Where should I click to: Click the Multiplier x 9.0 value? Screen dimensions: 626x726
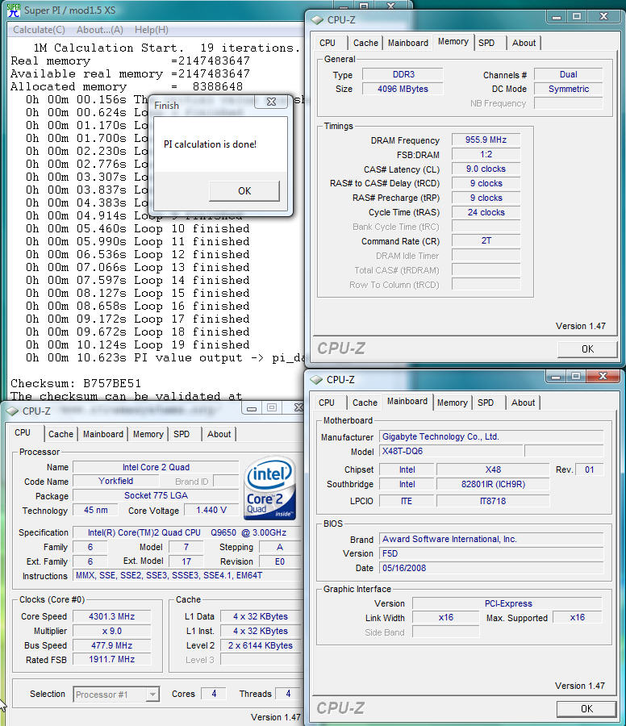click(112, 631)
